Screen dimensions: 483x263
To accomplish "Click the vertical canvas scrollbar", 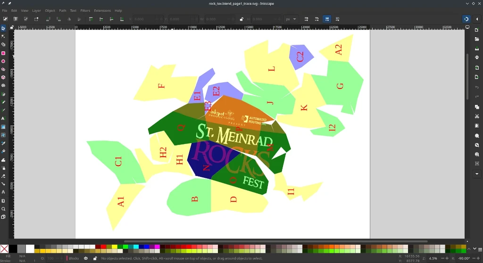I will click(467, 77).
